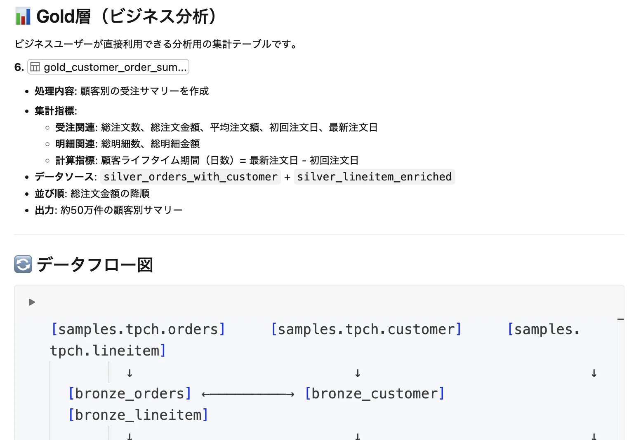The width and height of the screenshot is (641, 440).
Task: Click the bronze_customer node in the flow diagram
Action: 375,393
